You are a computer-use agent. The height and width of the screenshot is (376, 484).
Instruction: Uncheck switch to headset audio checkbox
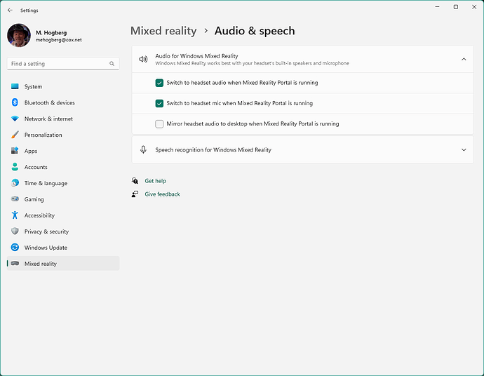coord(159,83)
